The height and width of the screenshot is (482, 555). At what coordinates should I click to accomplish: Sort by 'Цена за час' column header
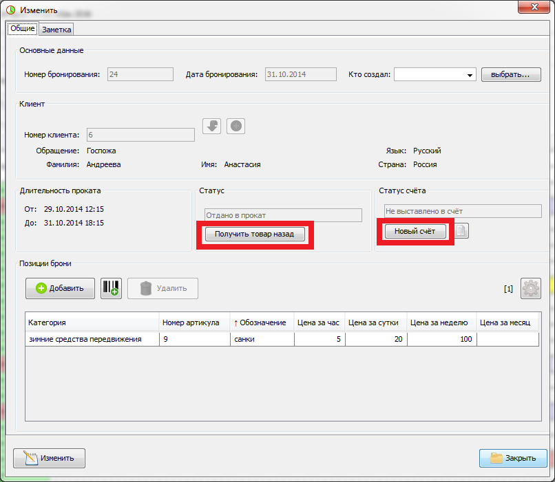click(x=320, y=322)
